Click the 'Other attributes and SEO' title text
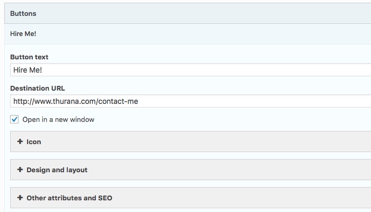Screen dimensions: 371x212 [x=69, y=198]
